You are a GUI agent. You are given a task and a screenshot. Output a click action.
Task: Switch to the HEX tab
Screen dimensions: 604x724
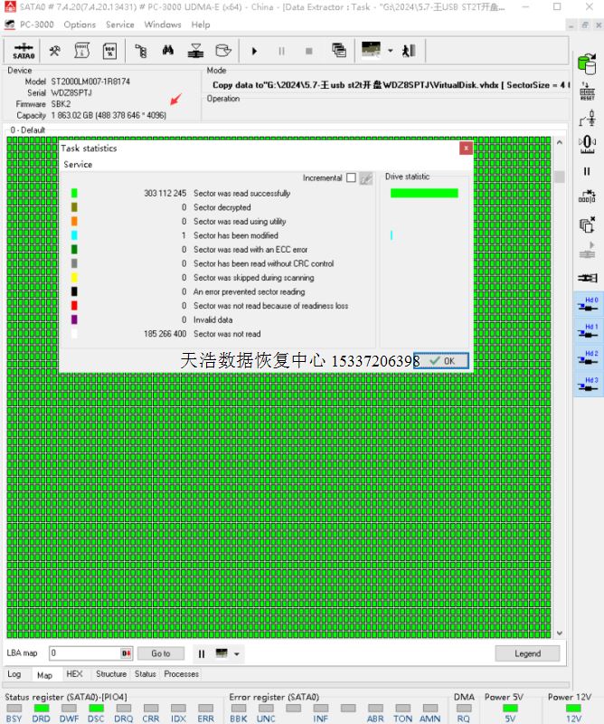coord(74,674)
